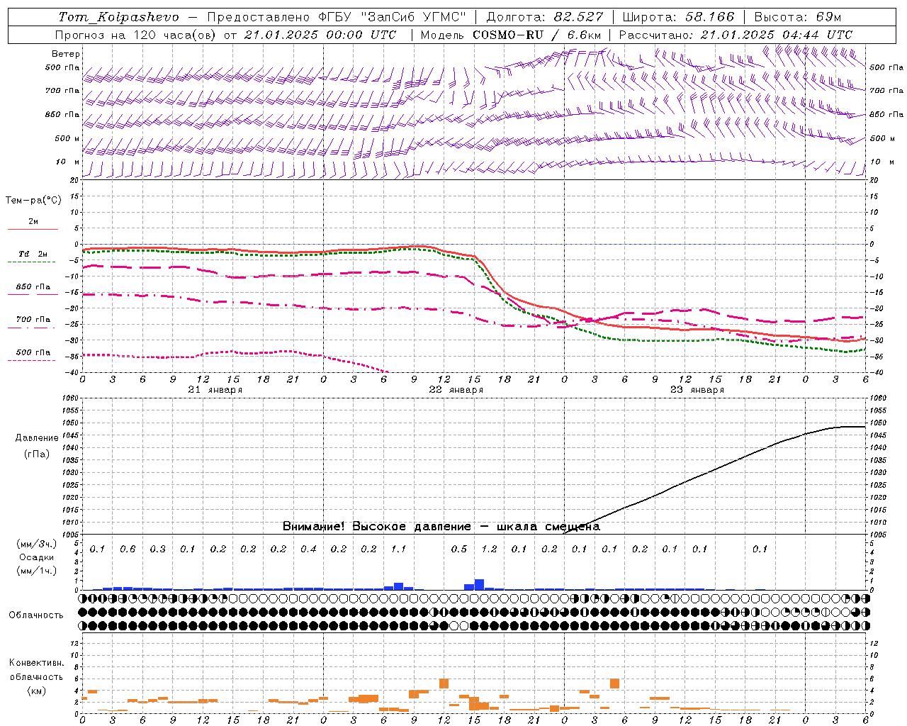Click the '0.6' precipitation amount value
The width and height of the screenshot is (907, 726).
point(128,549)
